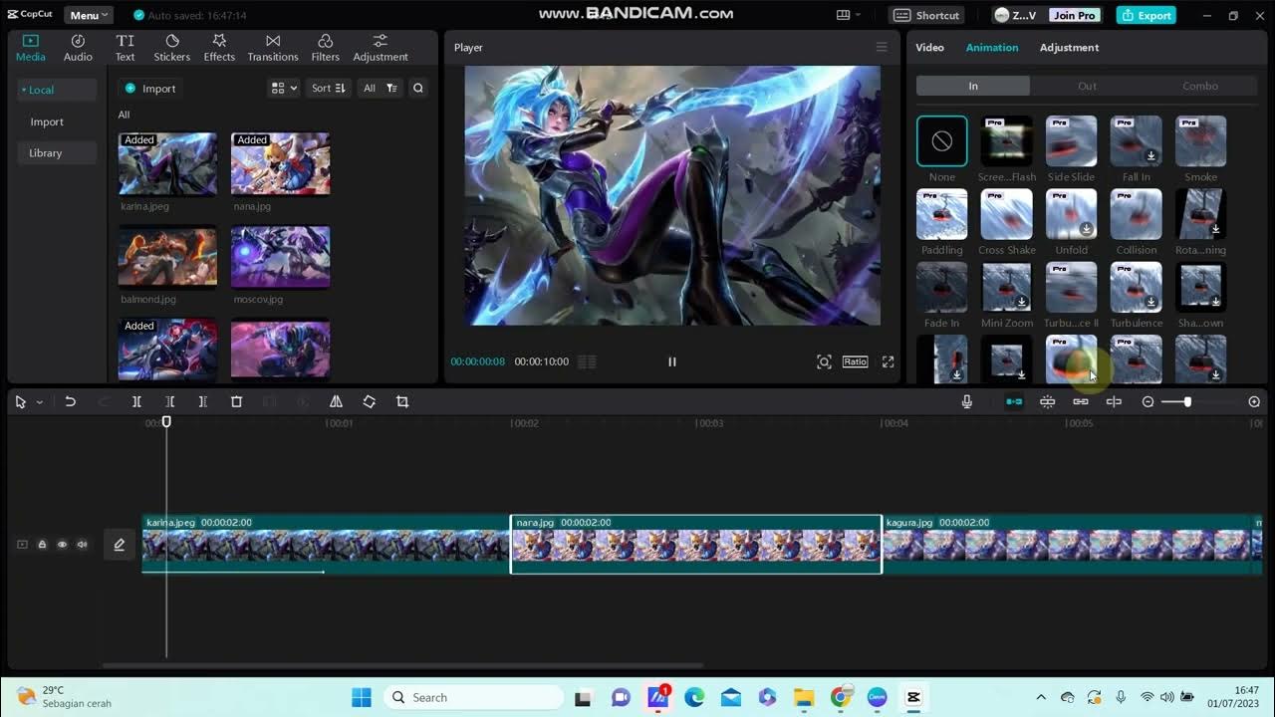
Task: Click the trash Delete icon in timeline toolbar
Action: (236, 401)
